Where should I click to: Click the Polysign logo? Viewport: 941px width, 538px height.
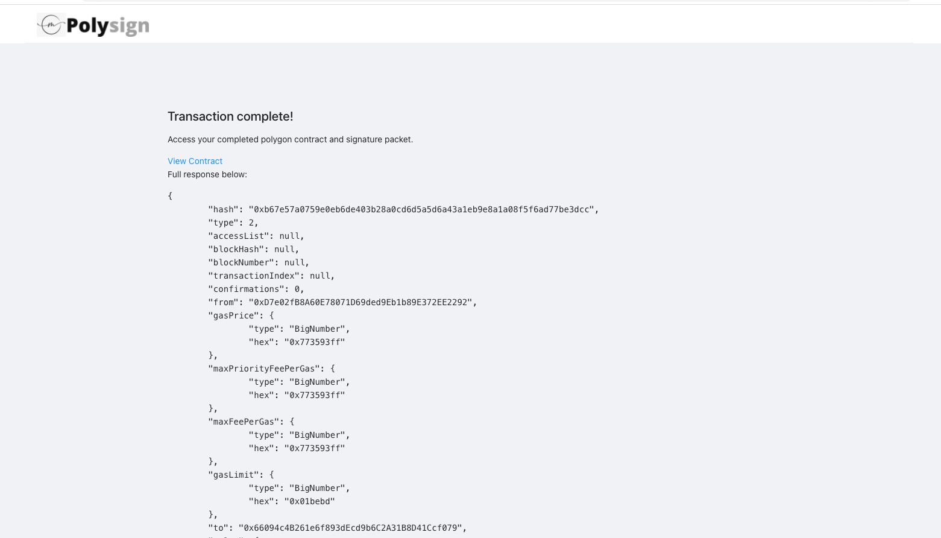93,25
